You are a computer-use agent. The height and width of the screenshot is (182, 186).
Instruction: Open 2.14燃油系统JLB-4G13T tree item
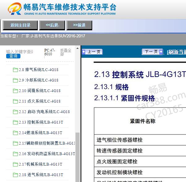41,133
